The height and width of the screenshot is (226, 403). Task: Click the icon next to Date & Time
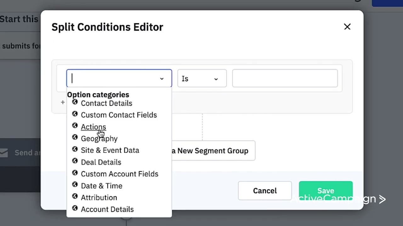point(75,185)
